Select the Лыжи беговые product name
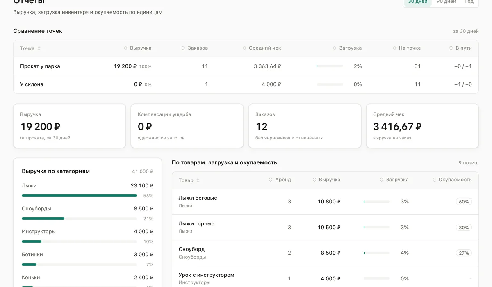Viewport: 492px width, 287px height. pos(198,198)
